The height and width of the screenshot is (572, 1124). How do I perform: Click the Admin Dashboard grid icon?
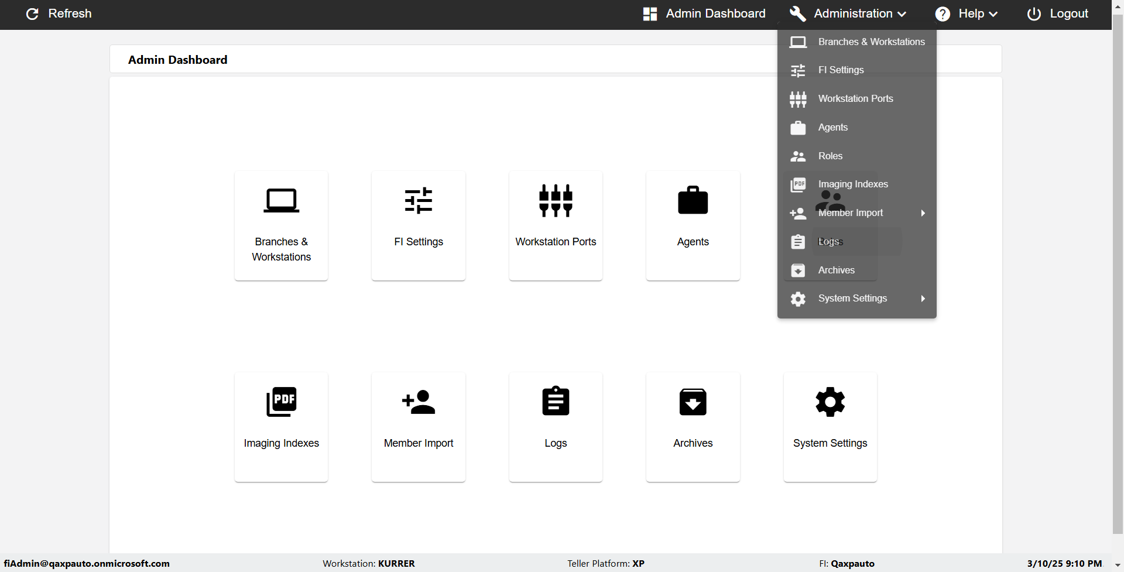tap(650, 14)
